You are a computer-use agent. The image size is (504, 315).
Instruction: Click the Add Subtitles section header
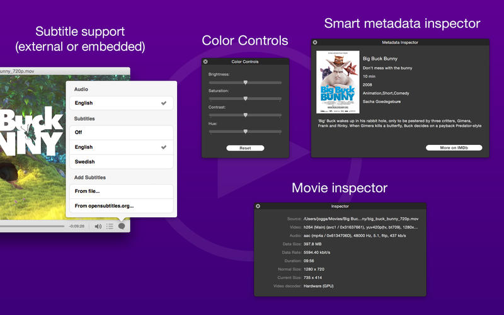pyautogui.click(x=89, y=177)
